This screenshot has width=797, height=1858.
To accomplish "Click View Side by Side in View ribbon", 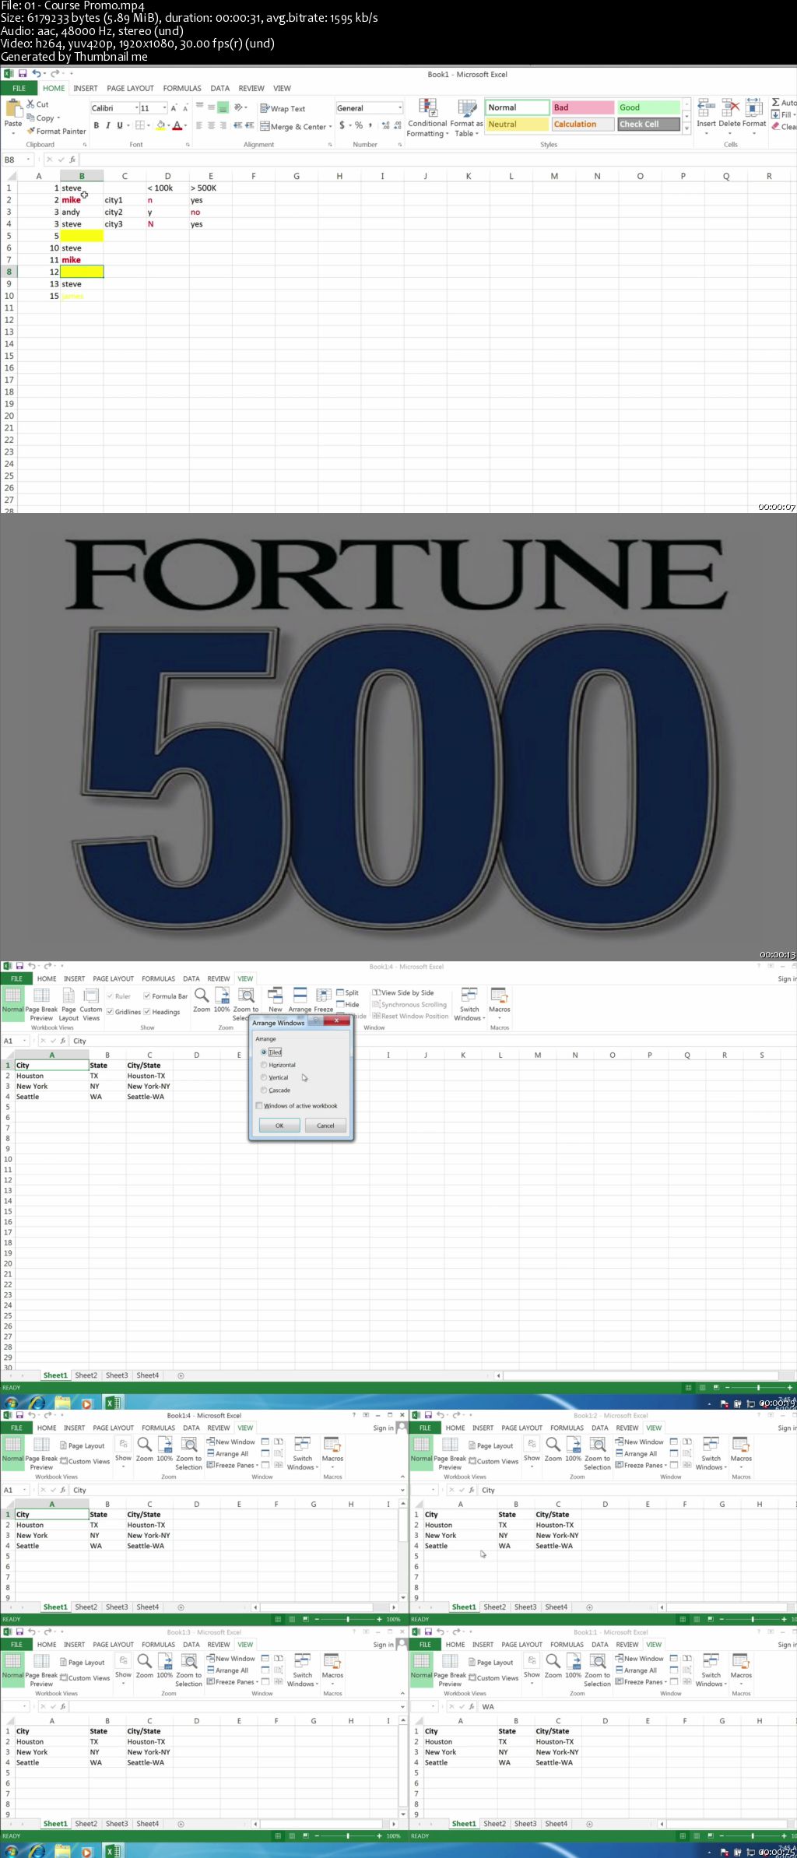I will [403, 992].
